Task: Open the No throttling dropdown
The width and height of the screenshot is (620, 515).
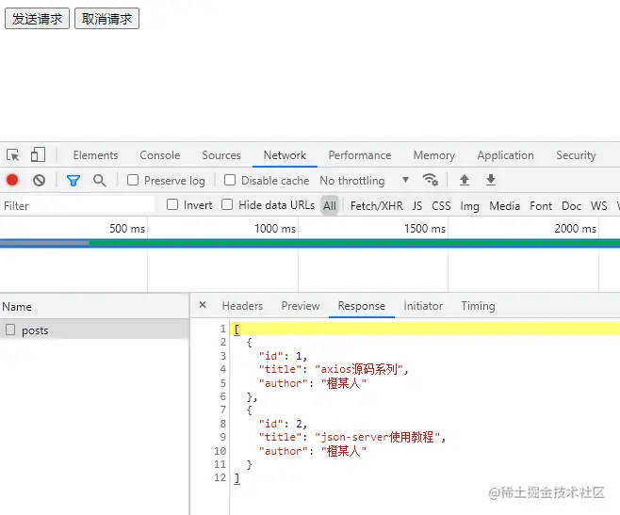Action: 364,181
